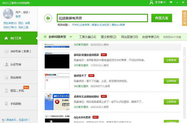
Task: Click the list icon beside 全部问题类型
Action: point(45,37)
